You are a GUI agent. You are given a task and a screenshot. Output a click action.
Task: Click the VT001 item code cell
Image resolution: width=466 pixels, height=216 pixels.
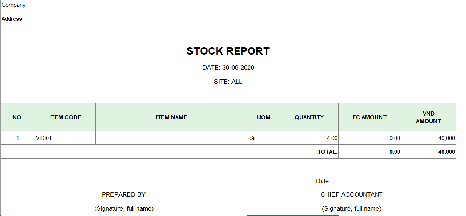44,138
